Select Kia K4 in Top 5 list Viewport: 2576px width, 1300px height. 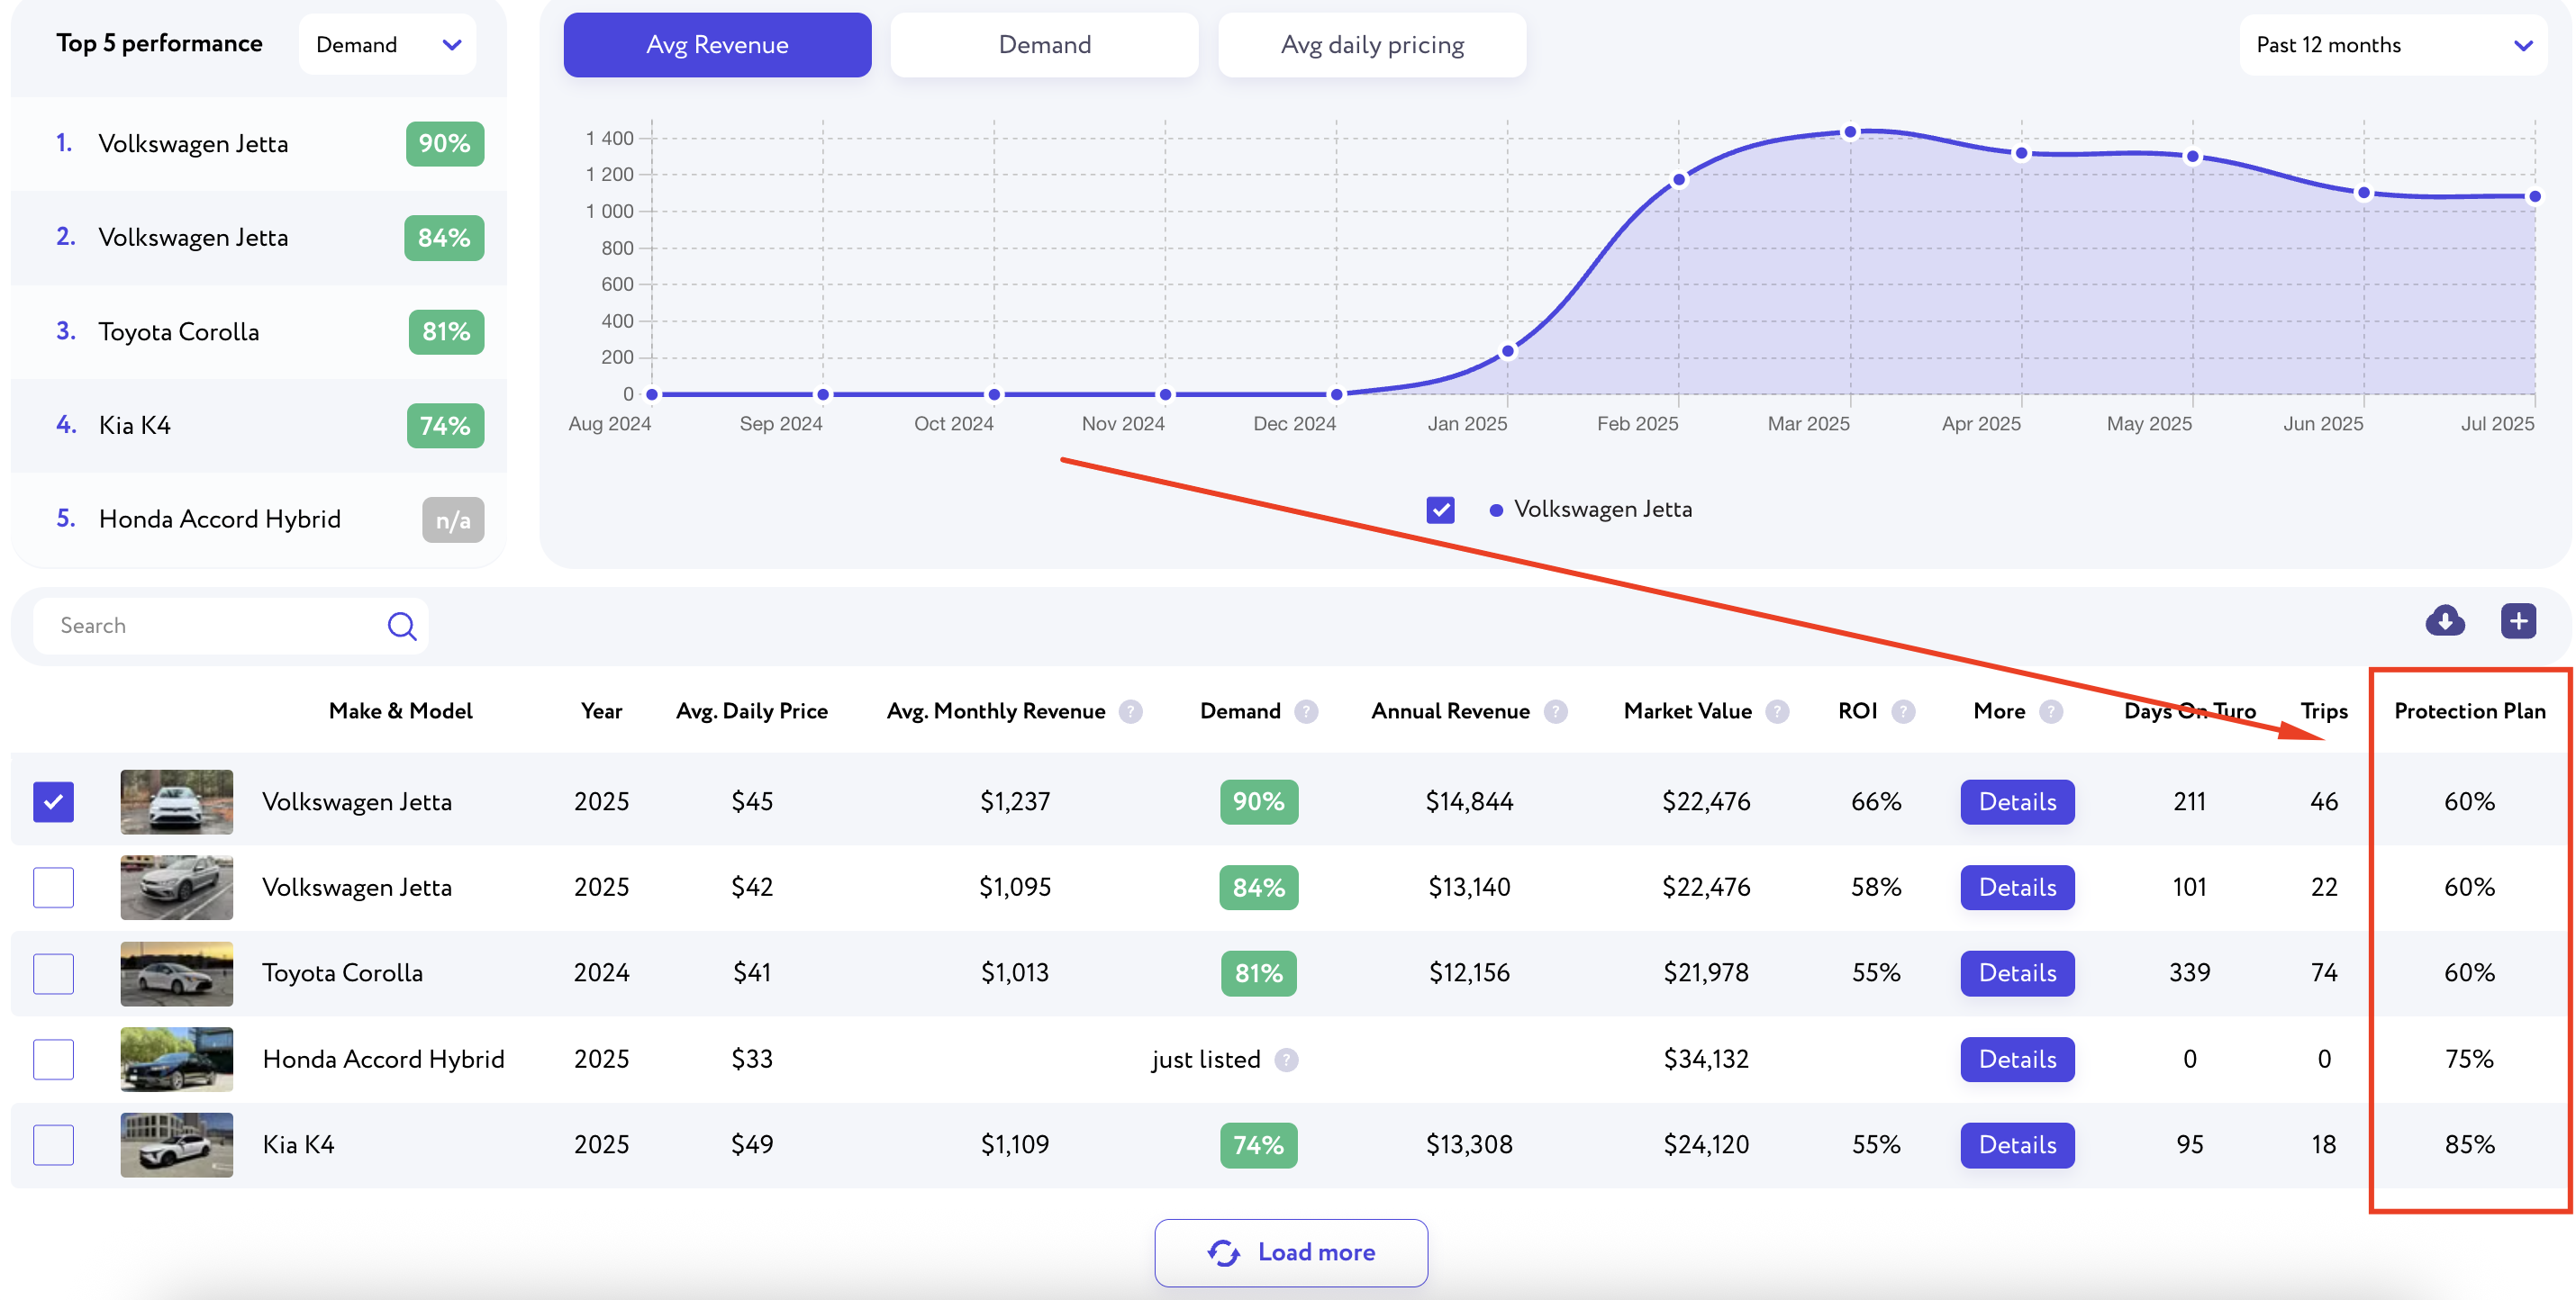(258, 426)
